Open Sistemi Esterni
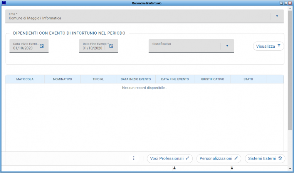The width and height of the screenshot is (294, 173). coord(265,159)
